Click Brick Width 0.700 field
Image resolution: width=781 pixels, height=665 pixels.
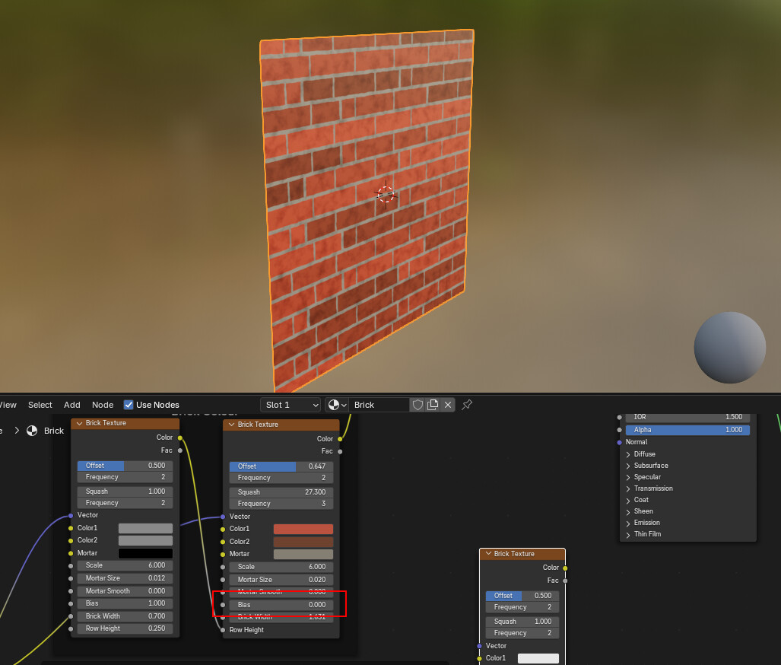pos(125,616)
